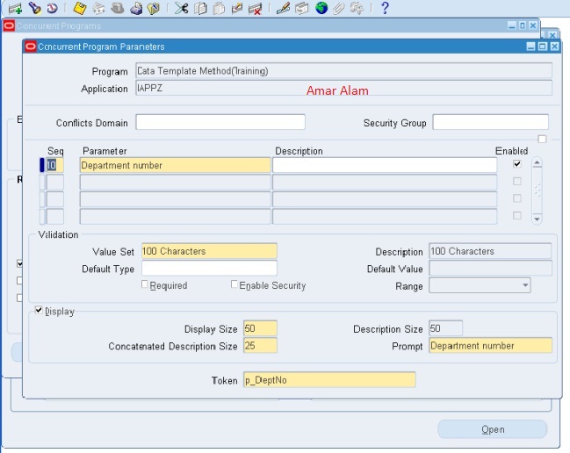
Task: Click the parameters list scroll down arrow
Action: point(537,219)
